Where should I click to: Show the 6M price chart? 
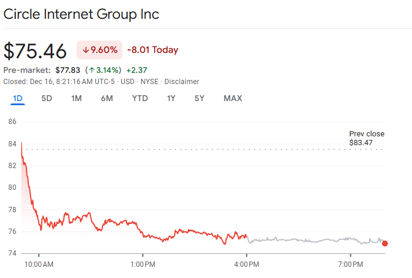[x=107, y=98]
